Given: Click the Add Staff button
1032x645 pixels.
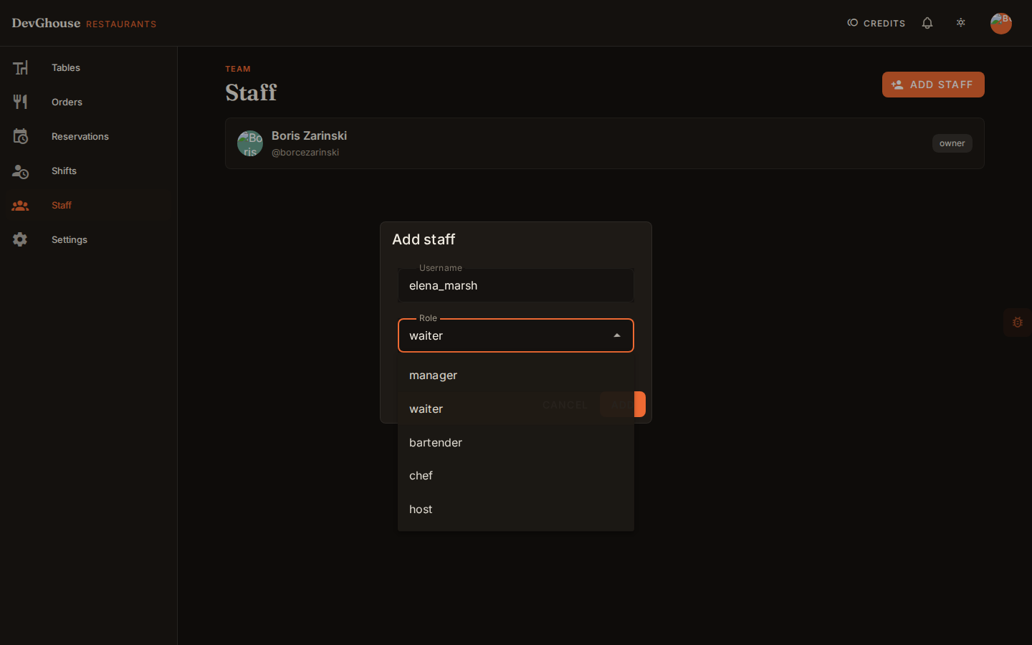Looking at the screenshot, I should point(933,85).
